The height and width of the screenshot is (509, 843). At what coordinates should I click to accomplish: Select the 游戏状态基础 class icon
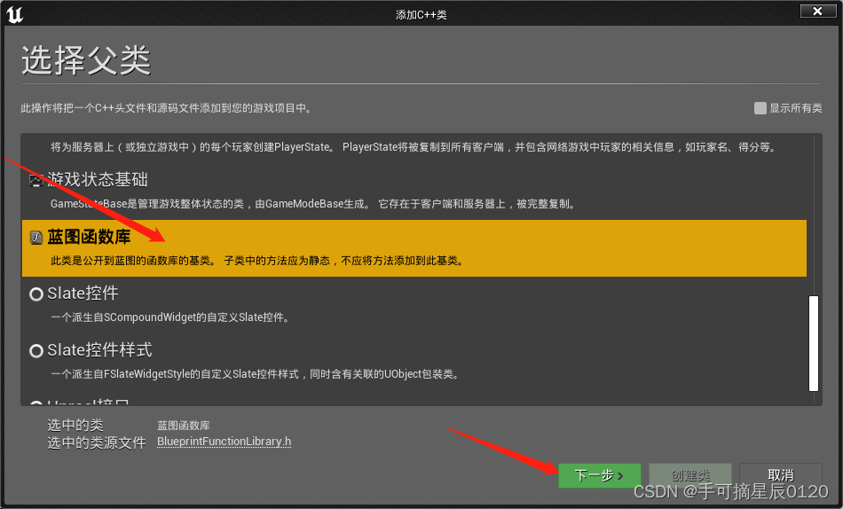point(36,180)
